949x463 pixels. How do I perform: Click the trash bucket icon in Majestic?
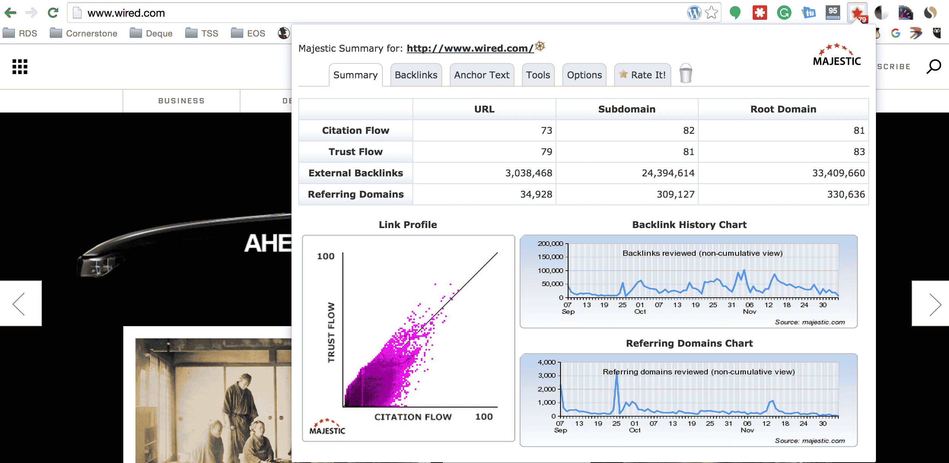pyautogui.click(x=686, y=73)
